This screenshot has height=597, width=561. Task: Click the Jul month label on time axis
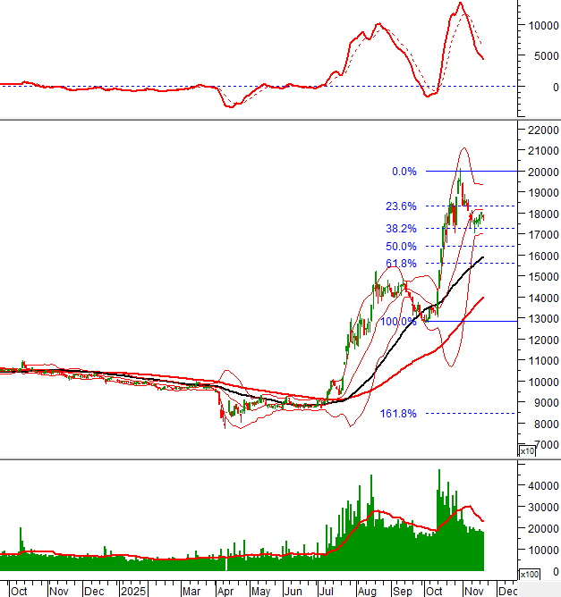[x=327, y=591]
